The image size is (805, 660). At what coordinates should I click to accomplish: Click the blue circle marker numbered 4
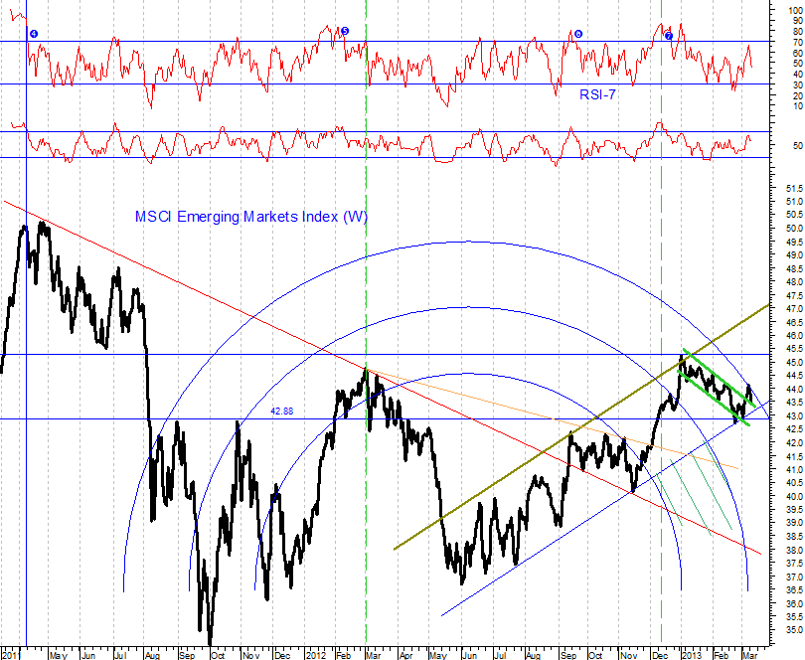34,34
